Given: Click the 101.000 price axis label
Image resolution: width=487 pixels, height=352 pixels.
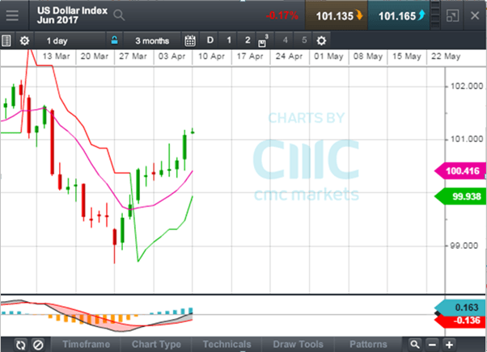Looking at the screenshot, I should click(467, 139).
